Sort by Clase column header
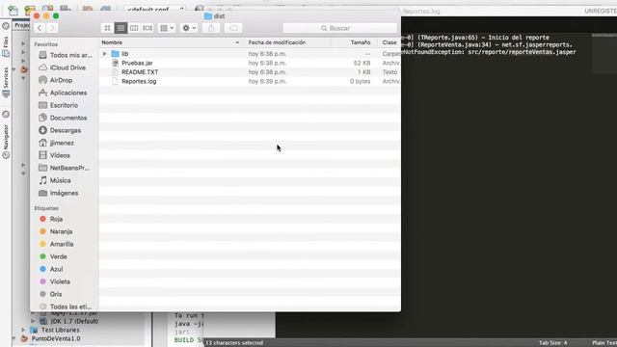 click(389, 42)
